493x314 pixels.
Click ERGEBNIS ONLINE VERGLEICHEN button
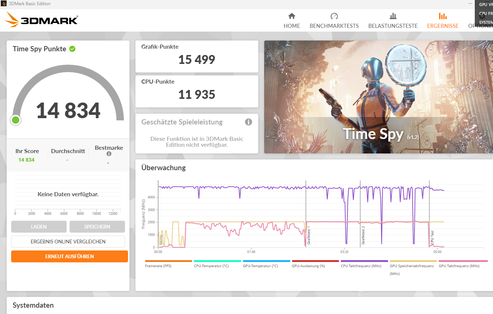coord(68,242)
